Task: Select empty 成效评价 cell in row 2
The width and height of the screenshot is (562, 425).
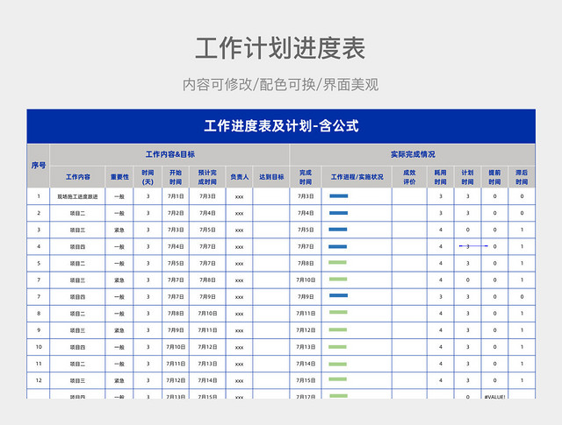Action: pos(409,213)
